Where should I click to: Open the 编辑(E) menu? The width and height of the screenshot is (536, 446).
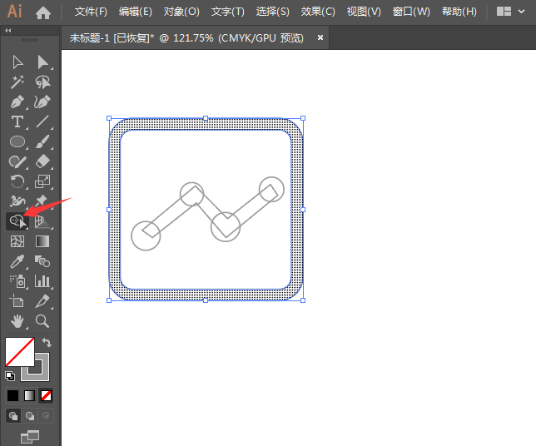click(136, 12)
